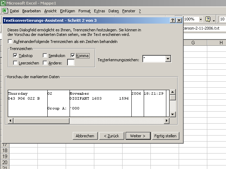The image size is (226, 169).
Task: Open the ? help menu
Action: tap(140, 11)
